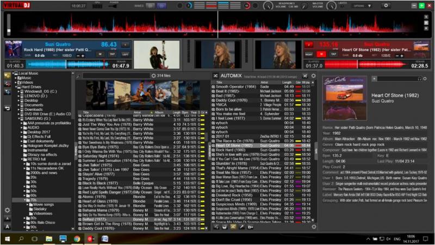Click the search magnifier icon in browser
Image resolution: width=435 pixels, height=245 pixels.
(x=78, y=76)
